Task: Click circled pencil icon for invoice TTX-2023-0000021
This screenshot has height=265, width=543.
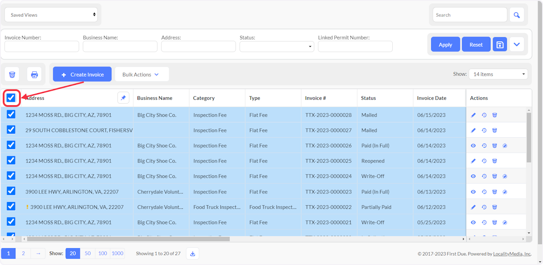Action: [x=505, y=222]
